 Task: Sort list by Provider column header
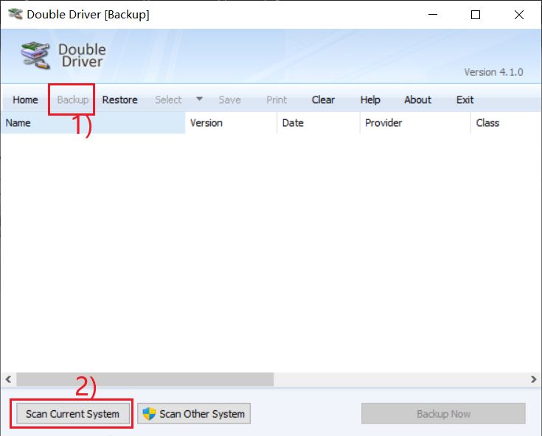tap(414, 123)
